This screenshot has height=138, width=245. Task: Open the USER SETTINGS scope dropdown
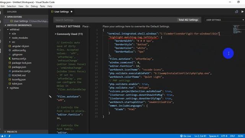(x=225, y=20)
